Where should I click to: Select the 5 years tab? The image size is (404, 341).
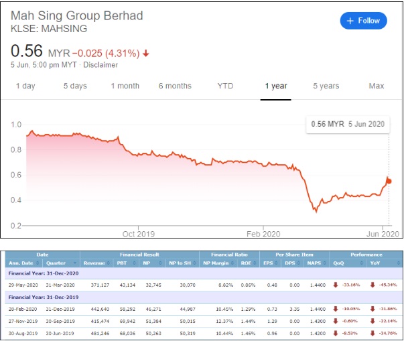click(x=326, y=86)
